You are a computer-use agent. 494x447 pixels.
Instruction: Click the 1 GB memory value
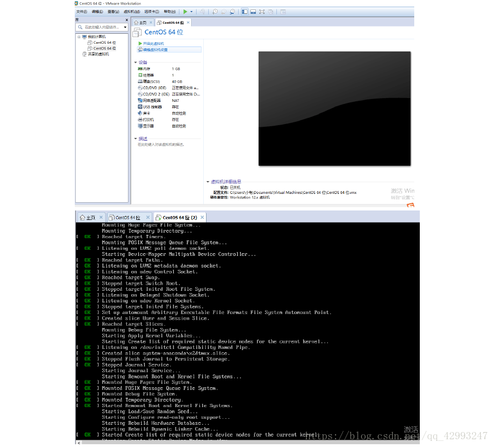pos(176,69)
